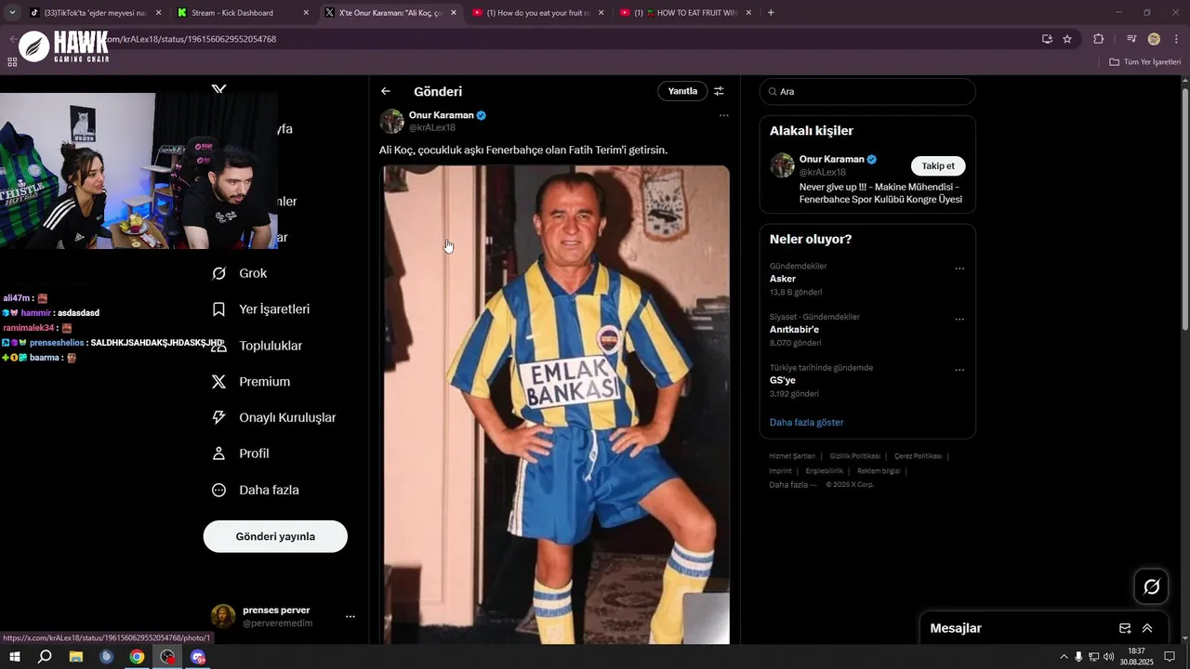The height and width of the screenshot is (669, 1190).
Task: Open the Grok floating button
Action: (1151, 586)
